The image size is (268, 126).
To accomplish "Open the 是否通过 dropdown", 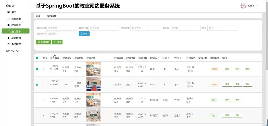I will click(x=62, y=34).
